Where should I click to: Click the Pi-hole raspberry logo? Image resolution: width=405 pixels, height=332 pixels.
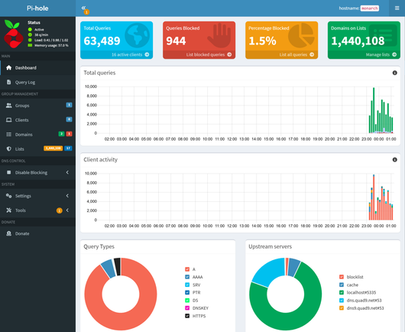(x=13, y=34)
